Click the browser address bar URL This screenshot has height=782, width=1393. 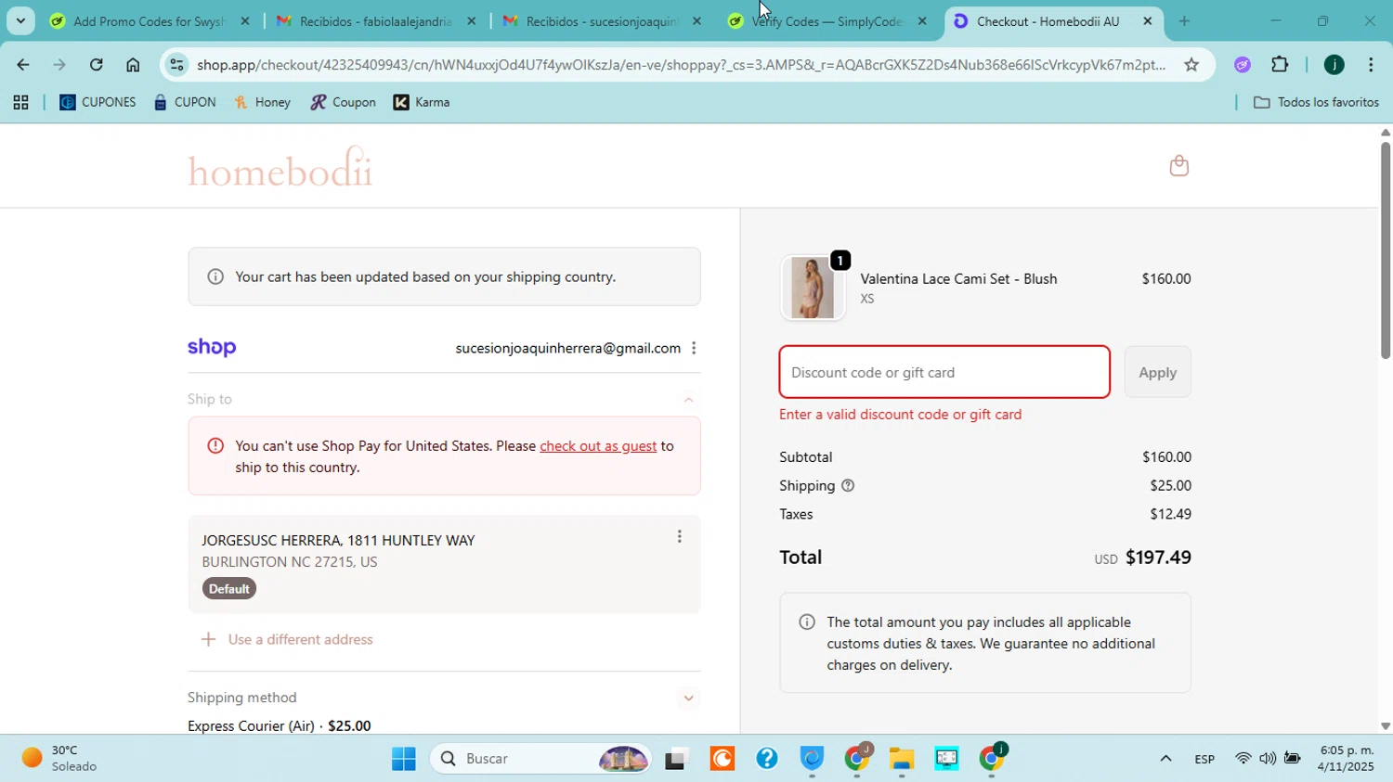click(681, 64)
